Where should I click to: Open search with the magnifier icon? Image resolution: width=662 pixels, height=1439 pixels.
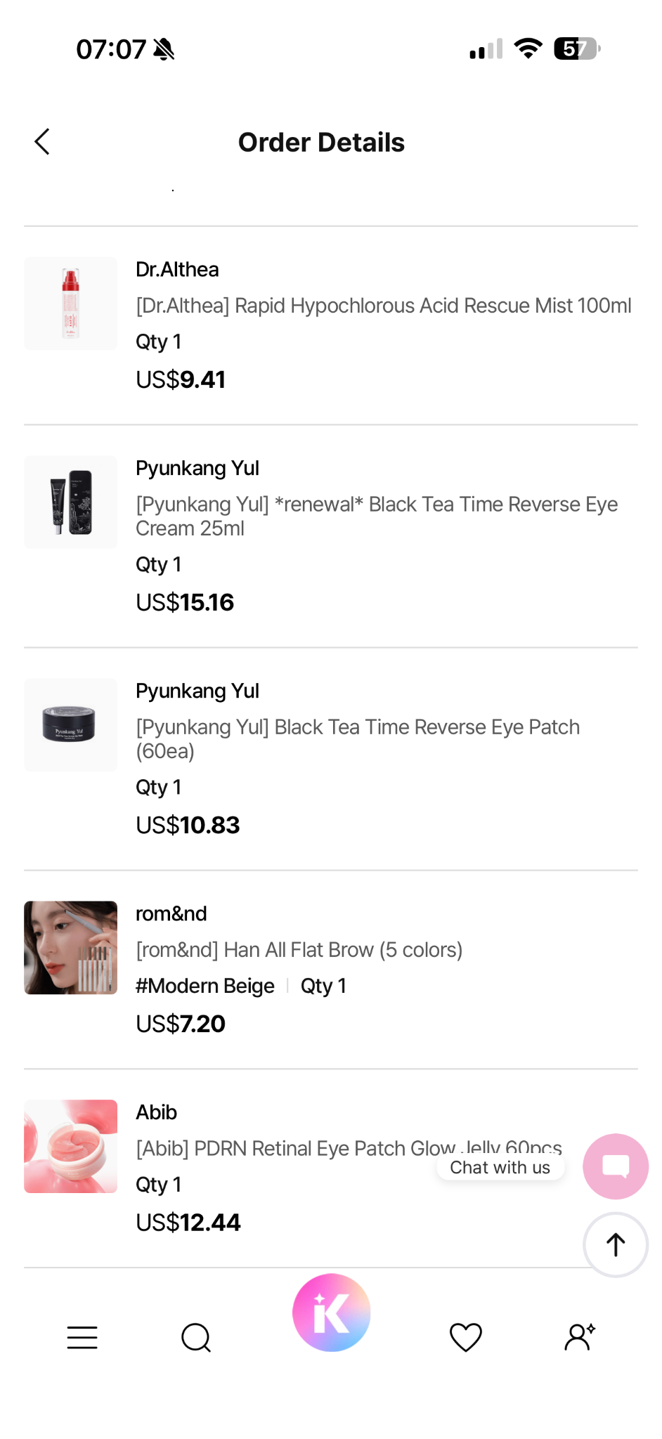(x=196, y=1338)
